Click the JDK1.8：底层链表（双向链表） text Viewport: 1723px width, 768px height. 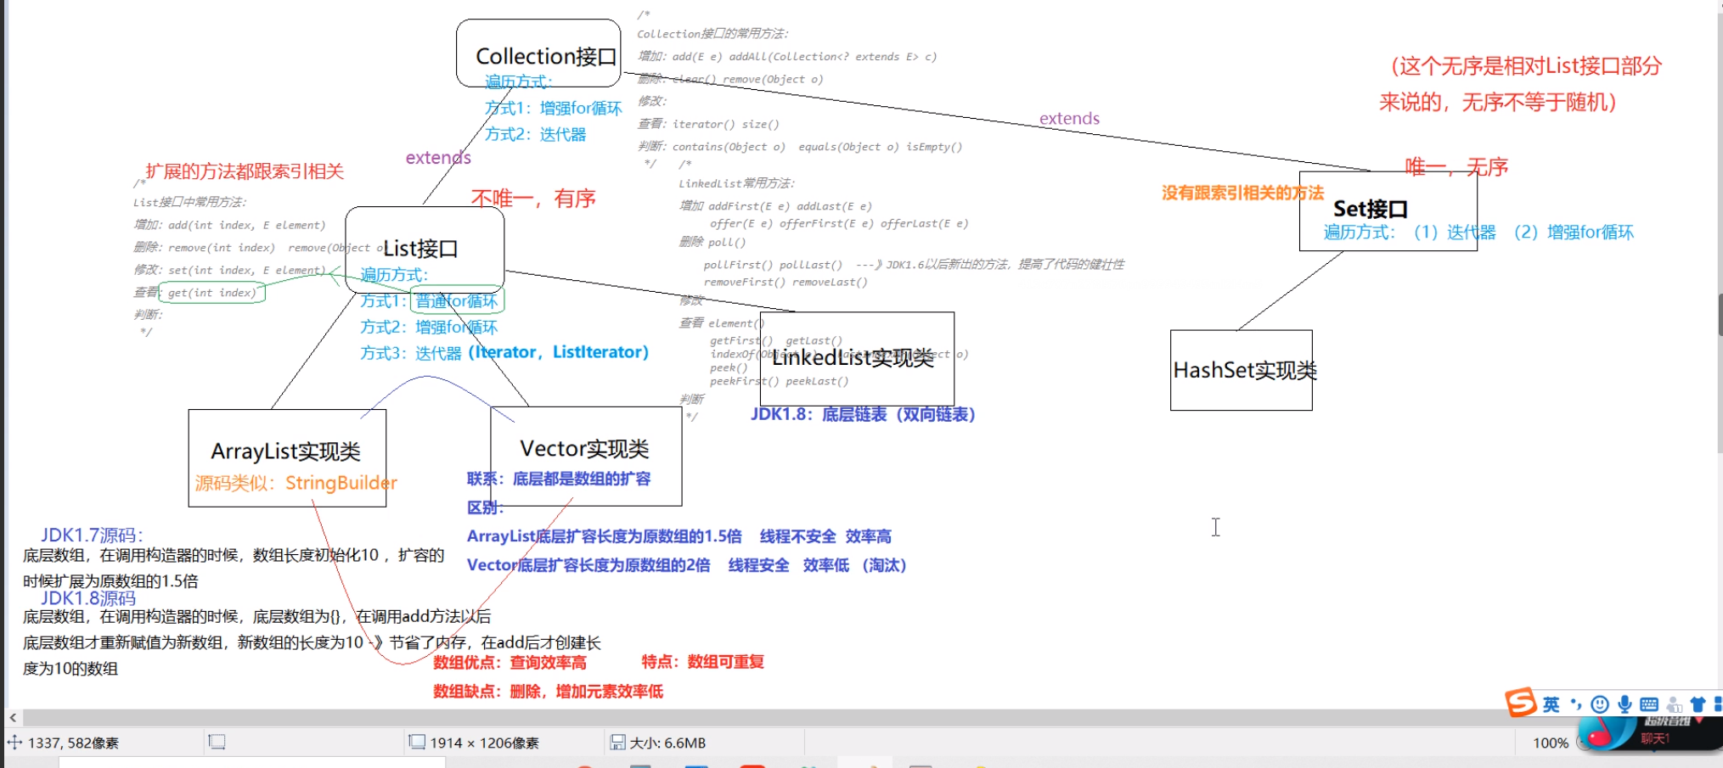coord(863,414)
